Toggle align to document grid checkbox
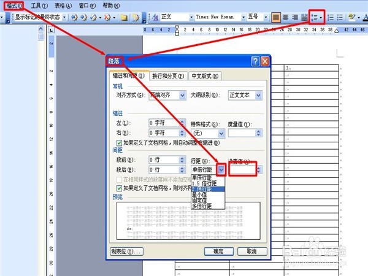The image size is (368, 276). [x=119, y=188]
